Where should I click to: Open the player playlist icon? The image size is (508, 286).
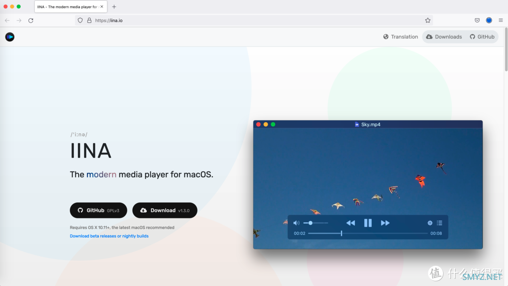(x=439, y=223)
